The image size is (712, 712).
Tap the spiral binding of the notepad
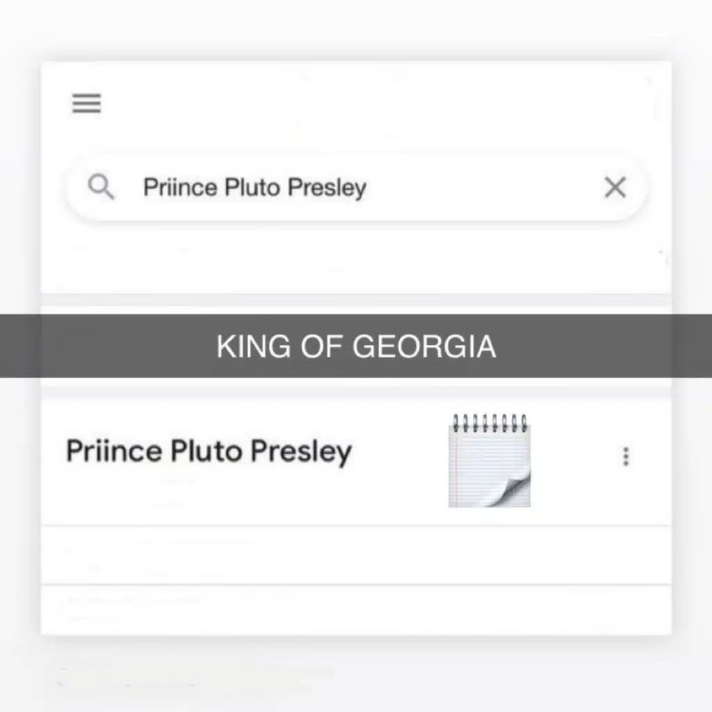(x=489, y=423)
